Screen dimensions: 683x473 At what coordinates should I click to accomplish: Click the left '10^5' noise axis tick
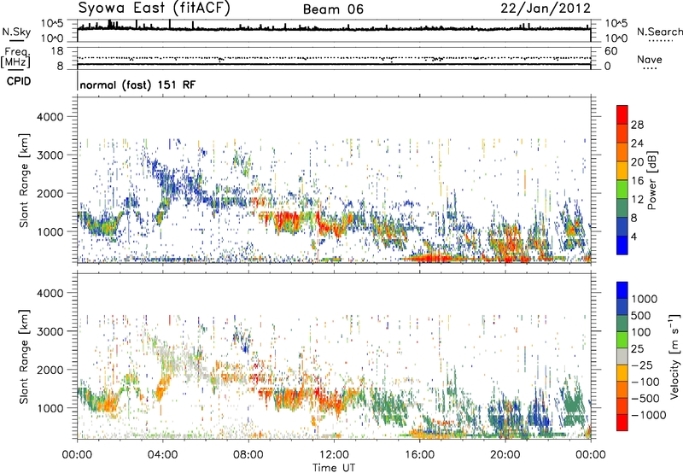click(x=52, y=23)
